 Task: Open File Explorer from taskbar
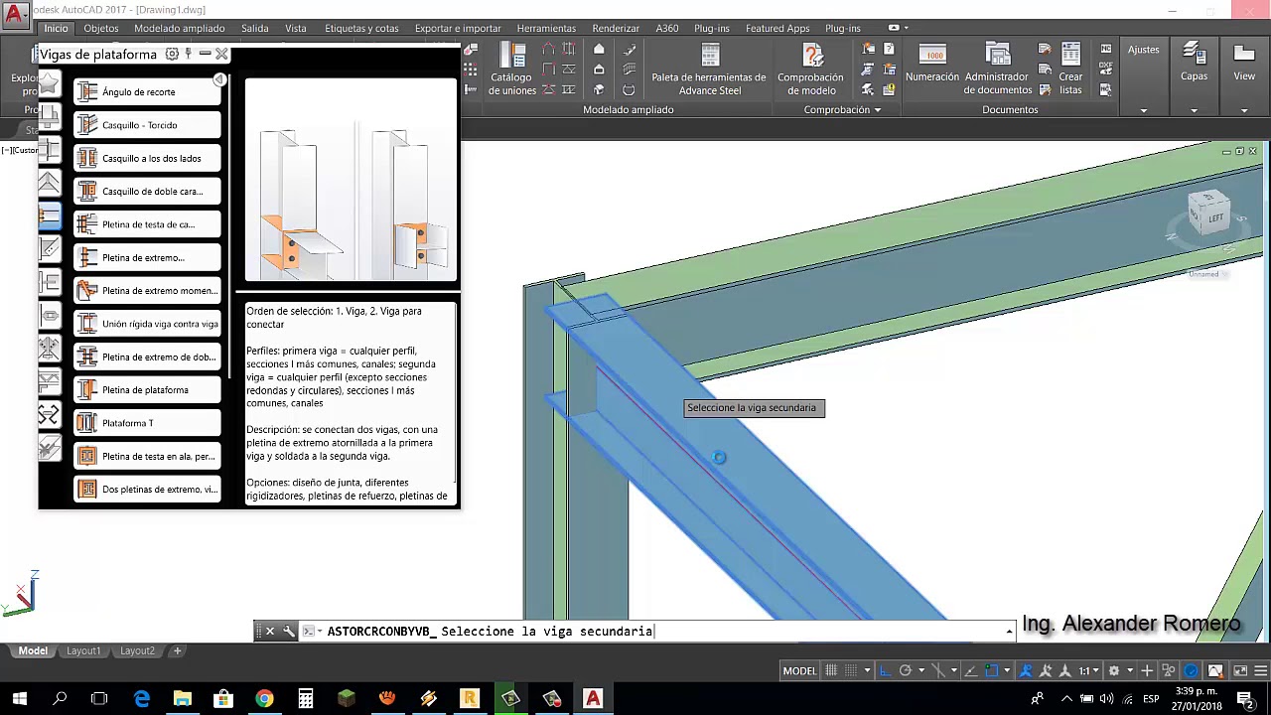click(x=182, y=699)
